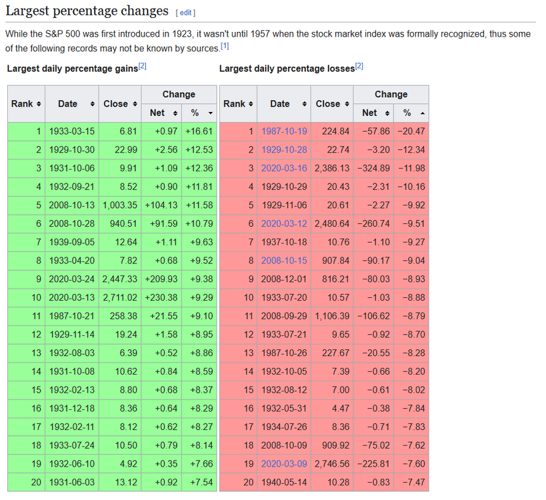Select the +8.29 percent cell

pyautogui.click(x=199, y=408)
